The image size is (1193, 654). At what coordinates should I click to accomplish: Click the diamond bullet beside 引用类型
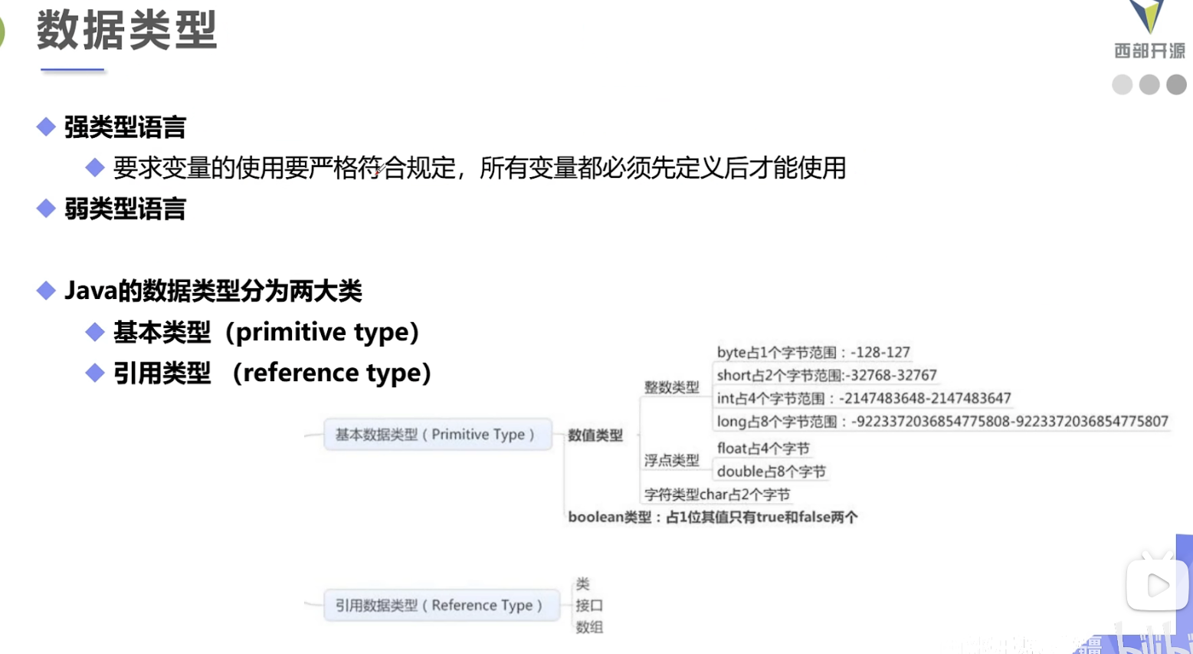tap(95, 373)
